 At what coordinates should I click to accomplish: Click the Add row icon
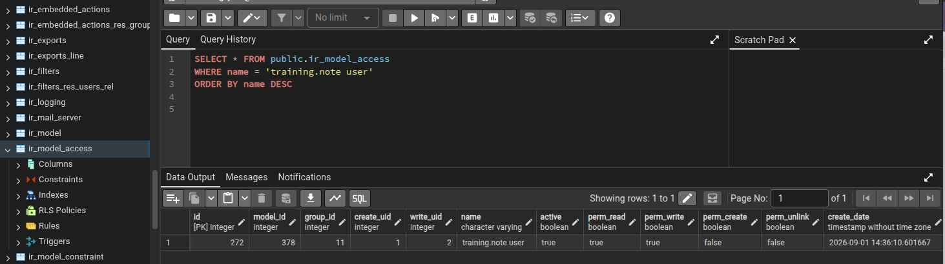point(172,198)
